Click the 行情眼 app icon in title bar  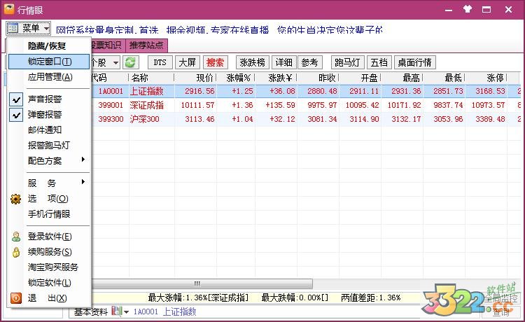[x=8, y=9]
